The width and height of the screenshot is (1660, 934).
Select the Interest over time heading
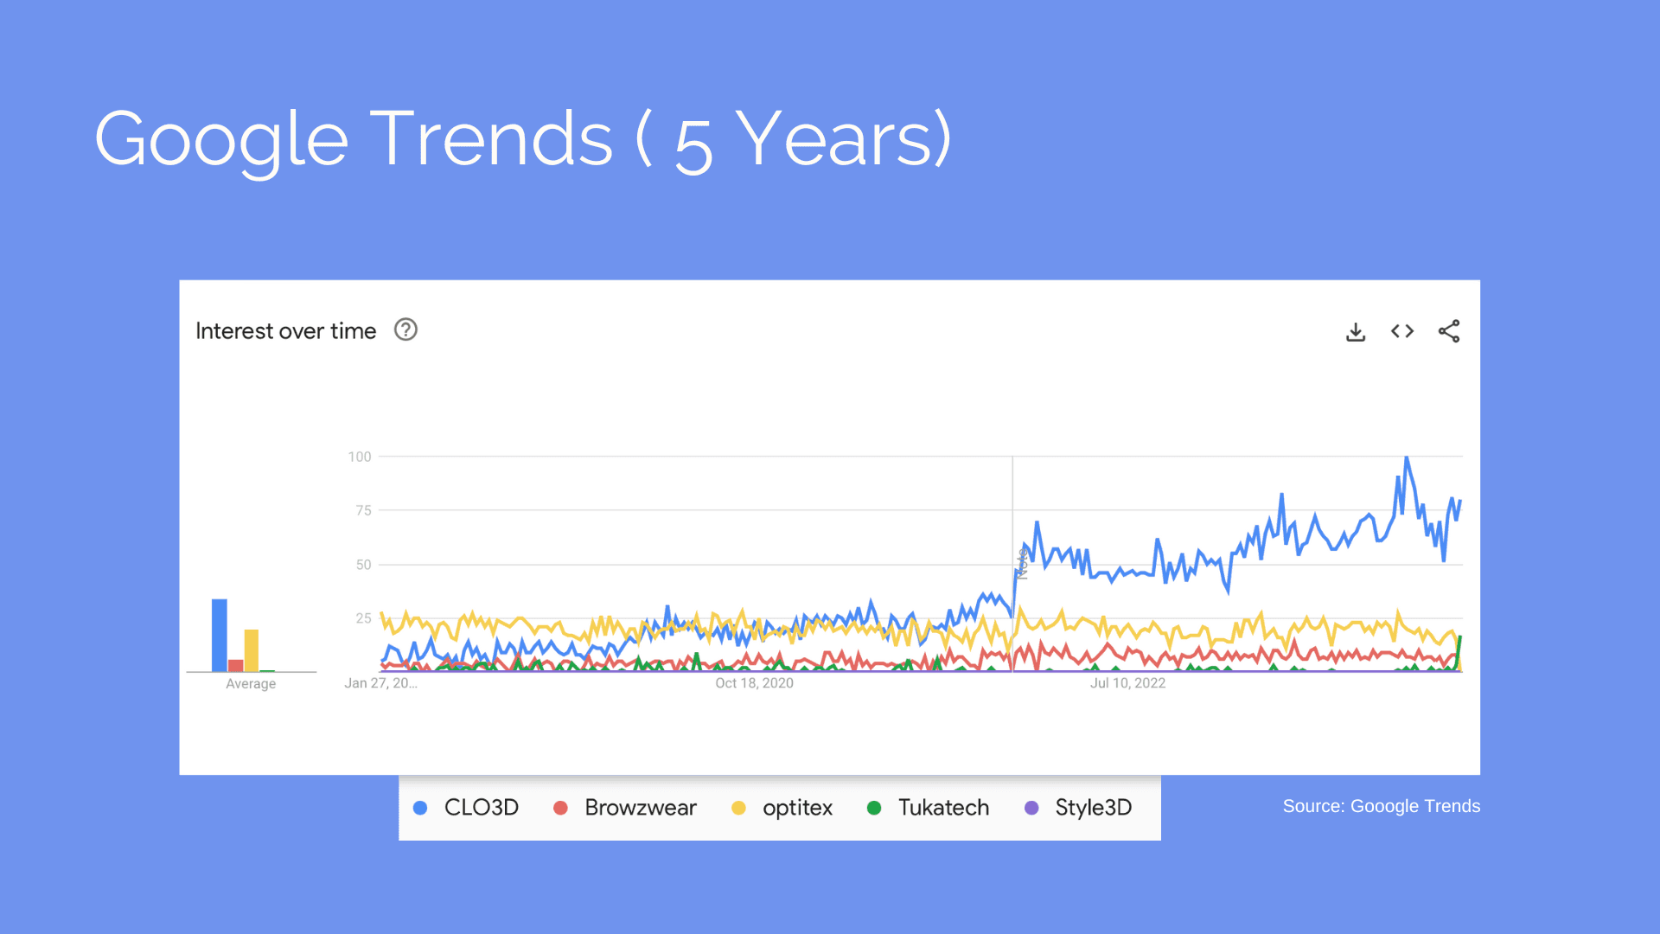(x=286, y=330)
